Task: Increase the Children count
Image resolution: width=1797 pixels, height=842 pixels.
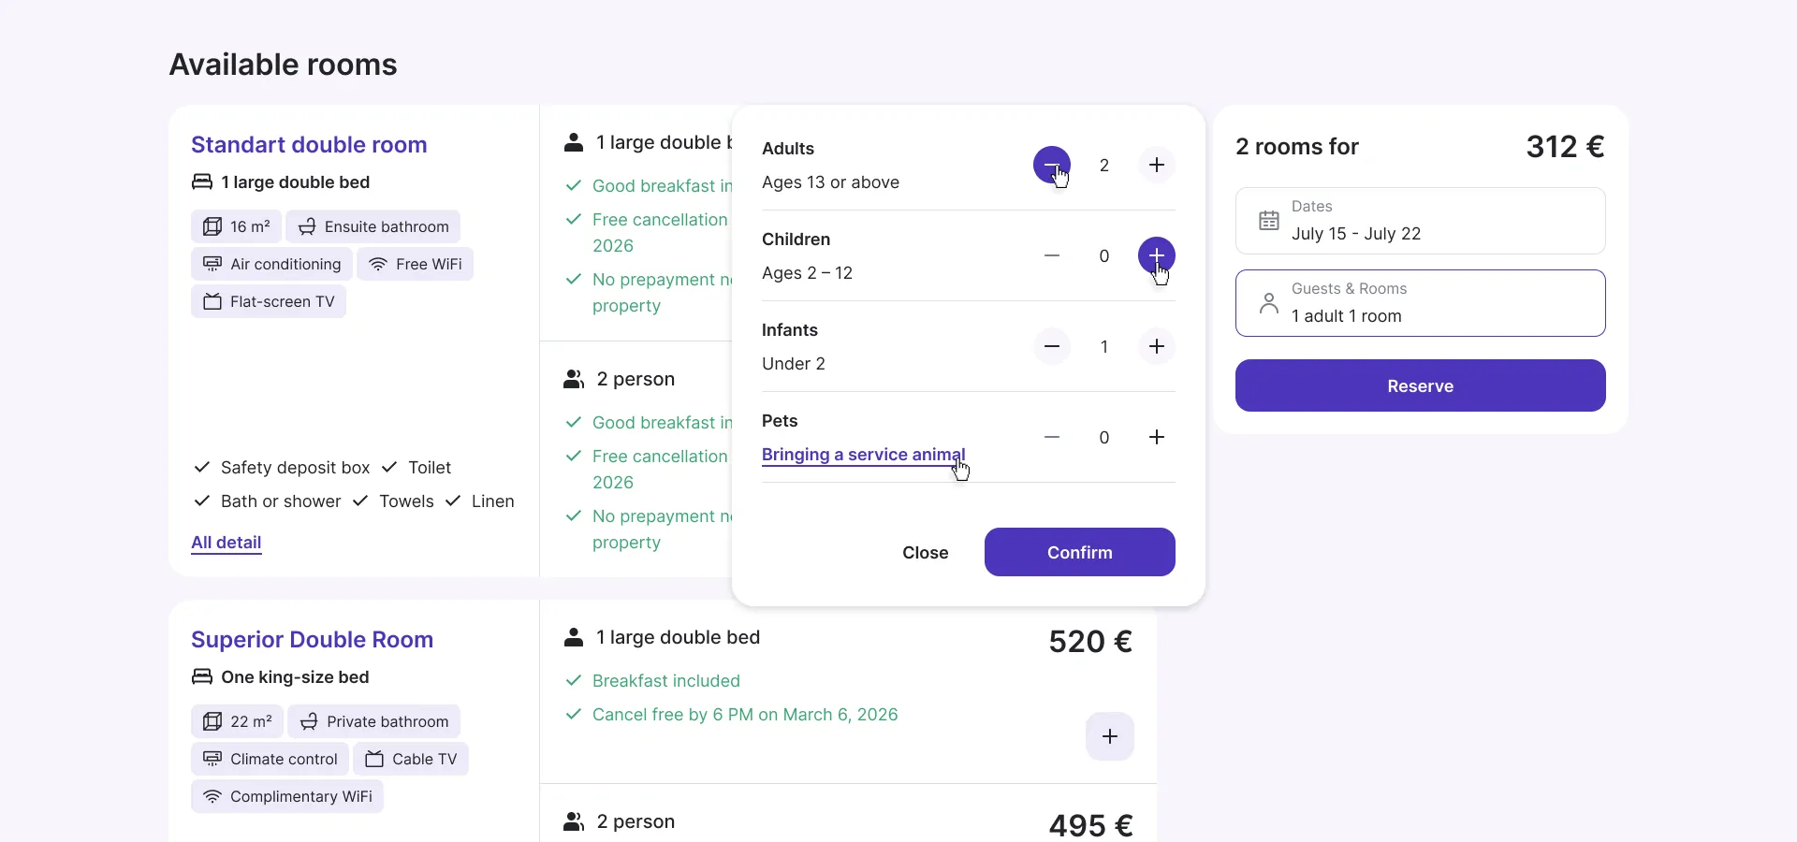Action: pyautogui.click(x=1157, y=256)
